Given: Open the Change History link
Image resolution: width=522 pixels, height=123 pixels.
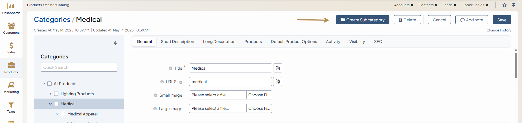Looking at the screenshot, I should tap(499, 30).
